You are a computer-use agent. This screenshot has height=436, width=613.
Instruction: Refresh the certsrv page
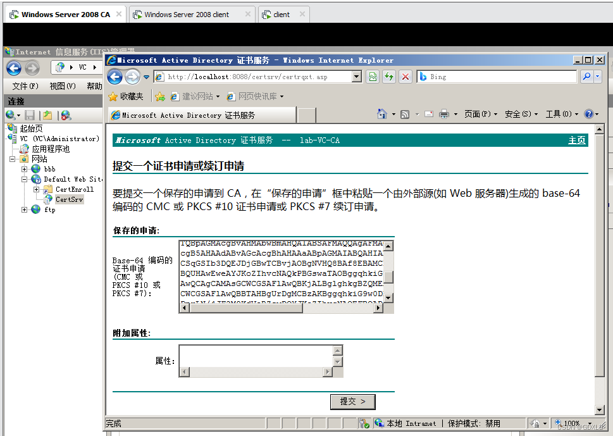(x=389, y=77)
